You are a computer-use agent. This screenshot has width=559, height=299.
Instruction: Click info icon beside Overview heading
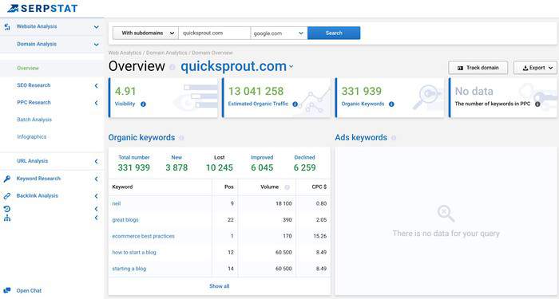coord(172,67)
